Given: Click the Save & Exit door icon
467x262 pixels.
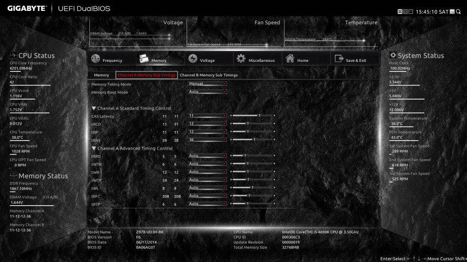Looking at the screenshot, I should 339,59.
